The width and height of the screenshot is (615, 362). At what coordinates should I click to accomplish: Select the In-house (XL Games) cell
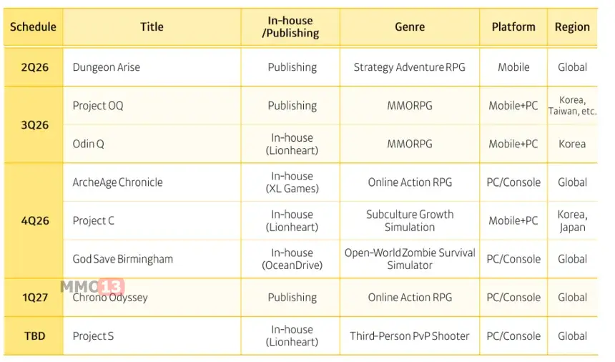coord(292,182)
